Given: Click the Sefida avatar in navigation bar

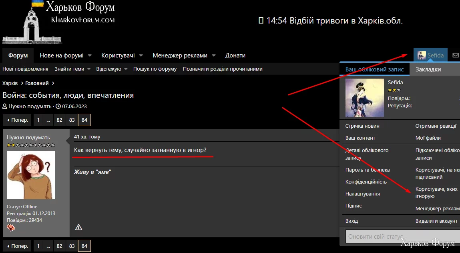Looking at the screenshot, I should 422,55.
